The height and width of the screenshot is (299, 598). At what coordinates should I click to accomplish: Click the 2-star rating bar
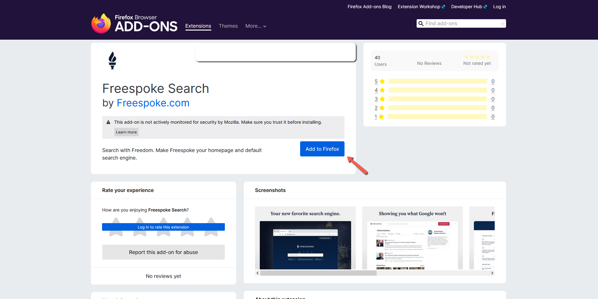click(438, 108)
